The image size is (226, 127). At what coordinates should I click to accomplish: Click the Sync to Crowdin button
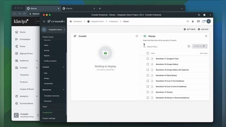click(200, 46)
